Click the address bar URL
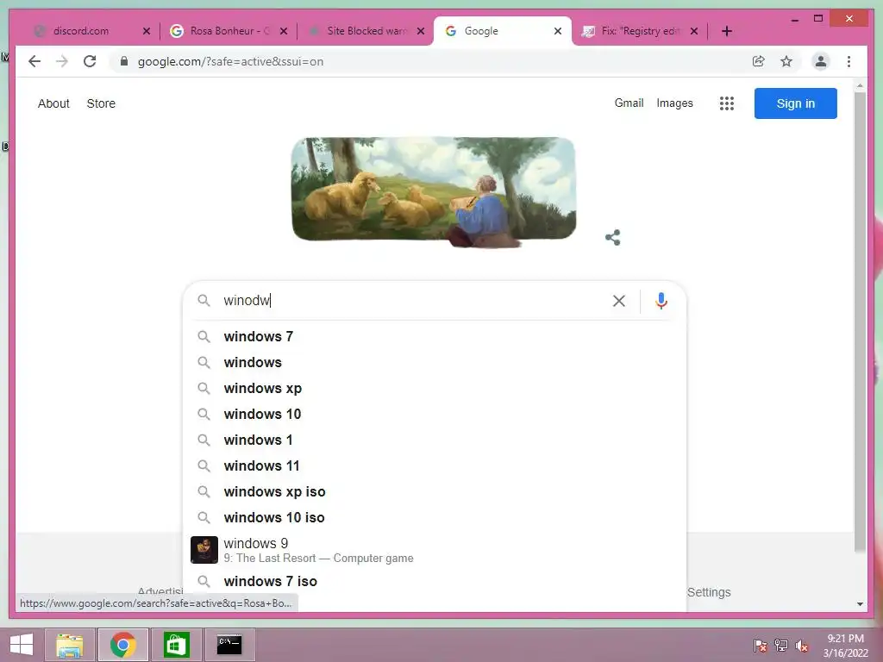 [230, 61]
